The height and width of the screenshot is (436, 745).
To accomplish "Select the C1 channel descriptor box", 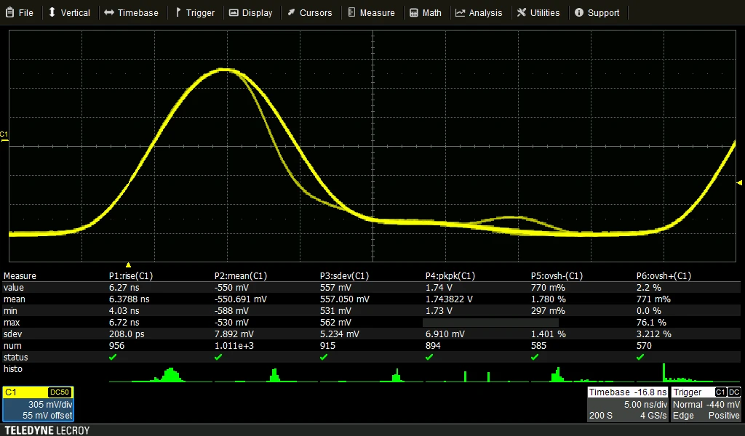I will 38,404.
